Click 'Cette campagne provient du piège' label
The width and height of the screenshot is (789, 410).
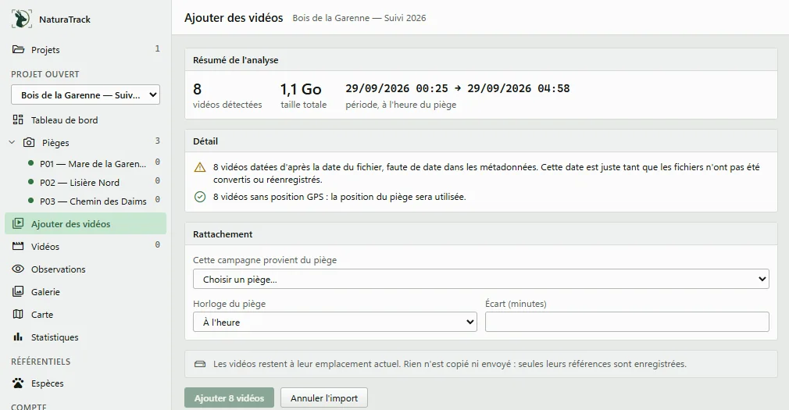click(265, 260)
